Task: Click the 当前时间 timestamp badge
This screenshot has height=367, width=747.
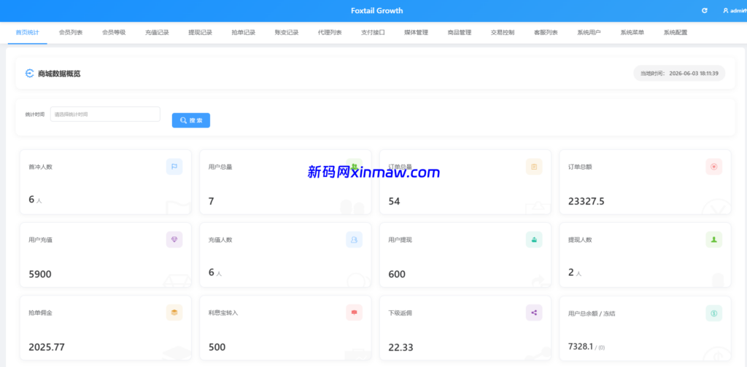Action: (679, 74)
